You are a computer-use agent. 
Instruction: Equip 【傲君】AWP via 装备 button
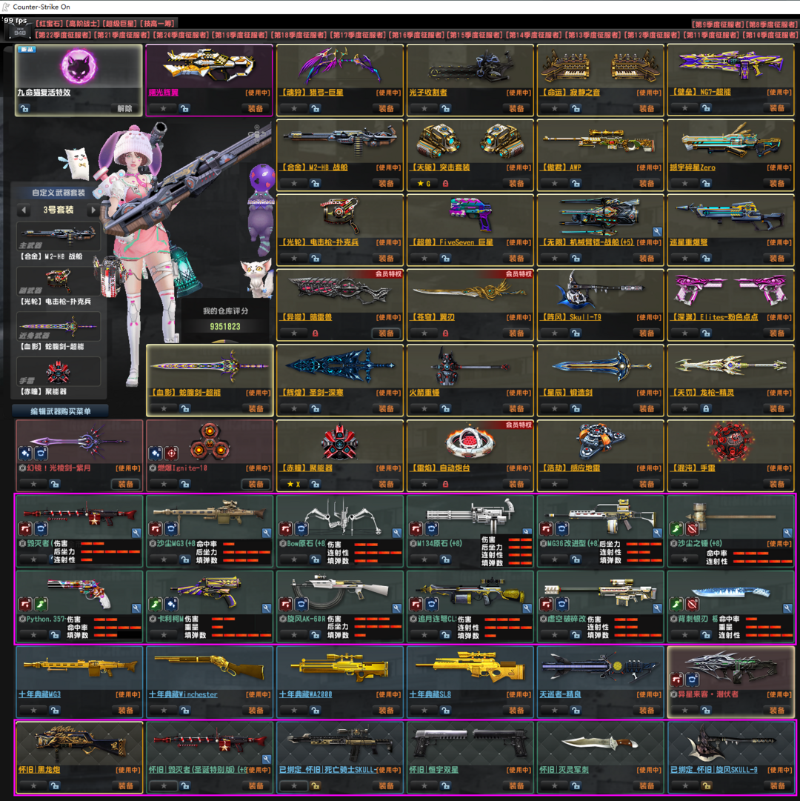click(x=647, y=183)
